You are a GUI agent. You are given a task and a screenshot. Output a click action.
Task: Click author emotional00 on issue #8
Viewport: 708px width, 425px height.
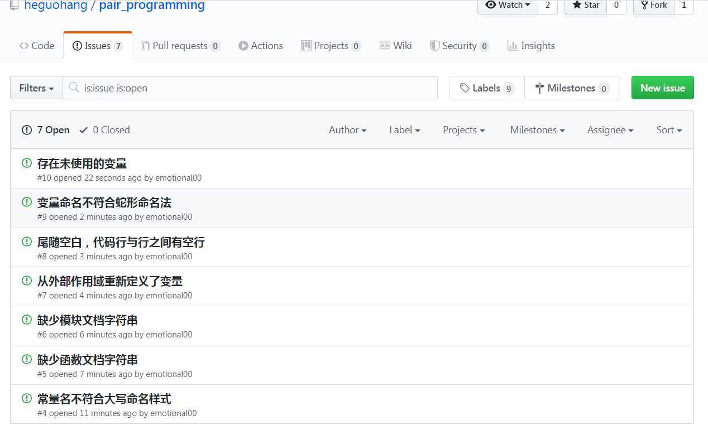pyautogui.click(x=169, y=257)
